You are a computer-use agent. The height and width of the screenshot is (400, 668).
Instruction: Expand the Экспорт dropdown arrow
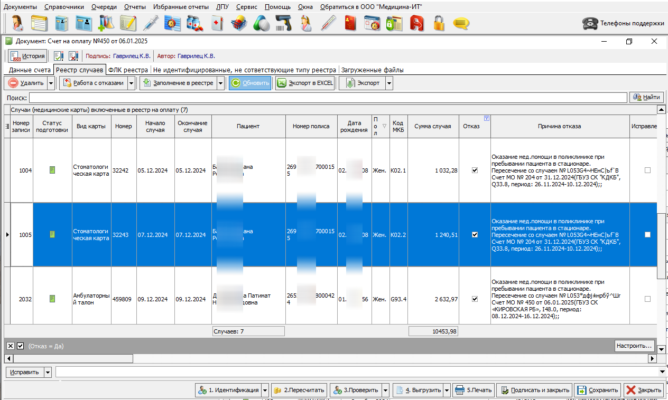click(389, 83)
